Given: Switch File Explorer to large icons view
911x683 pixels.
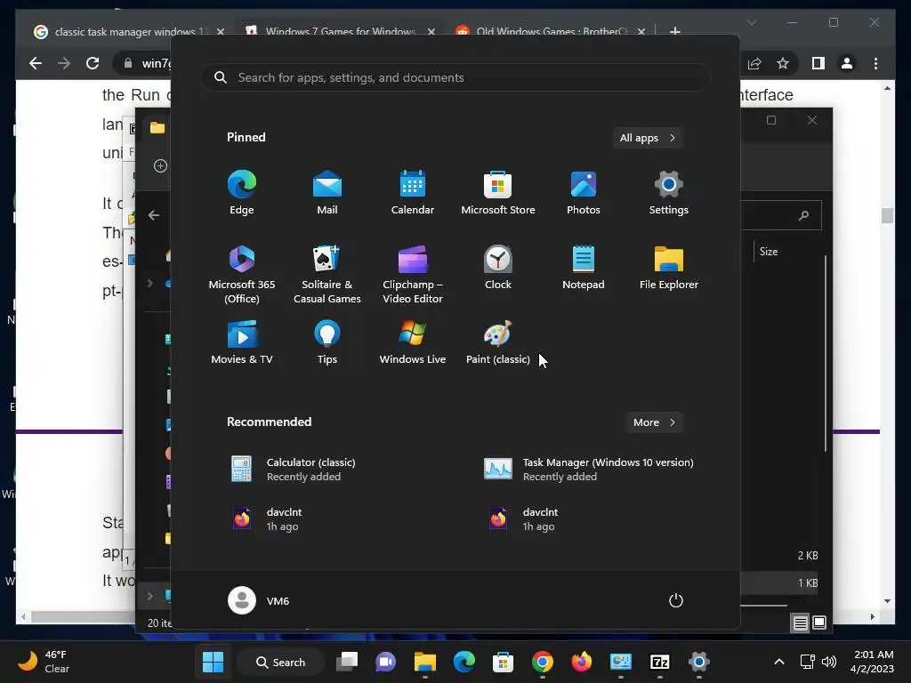Looking at the screenshot, I should tap(819, 623).
